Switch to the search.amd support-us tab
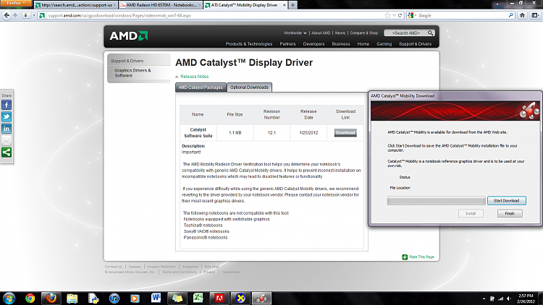Screen dimensions: 543x305 (x=75, y=5)
